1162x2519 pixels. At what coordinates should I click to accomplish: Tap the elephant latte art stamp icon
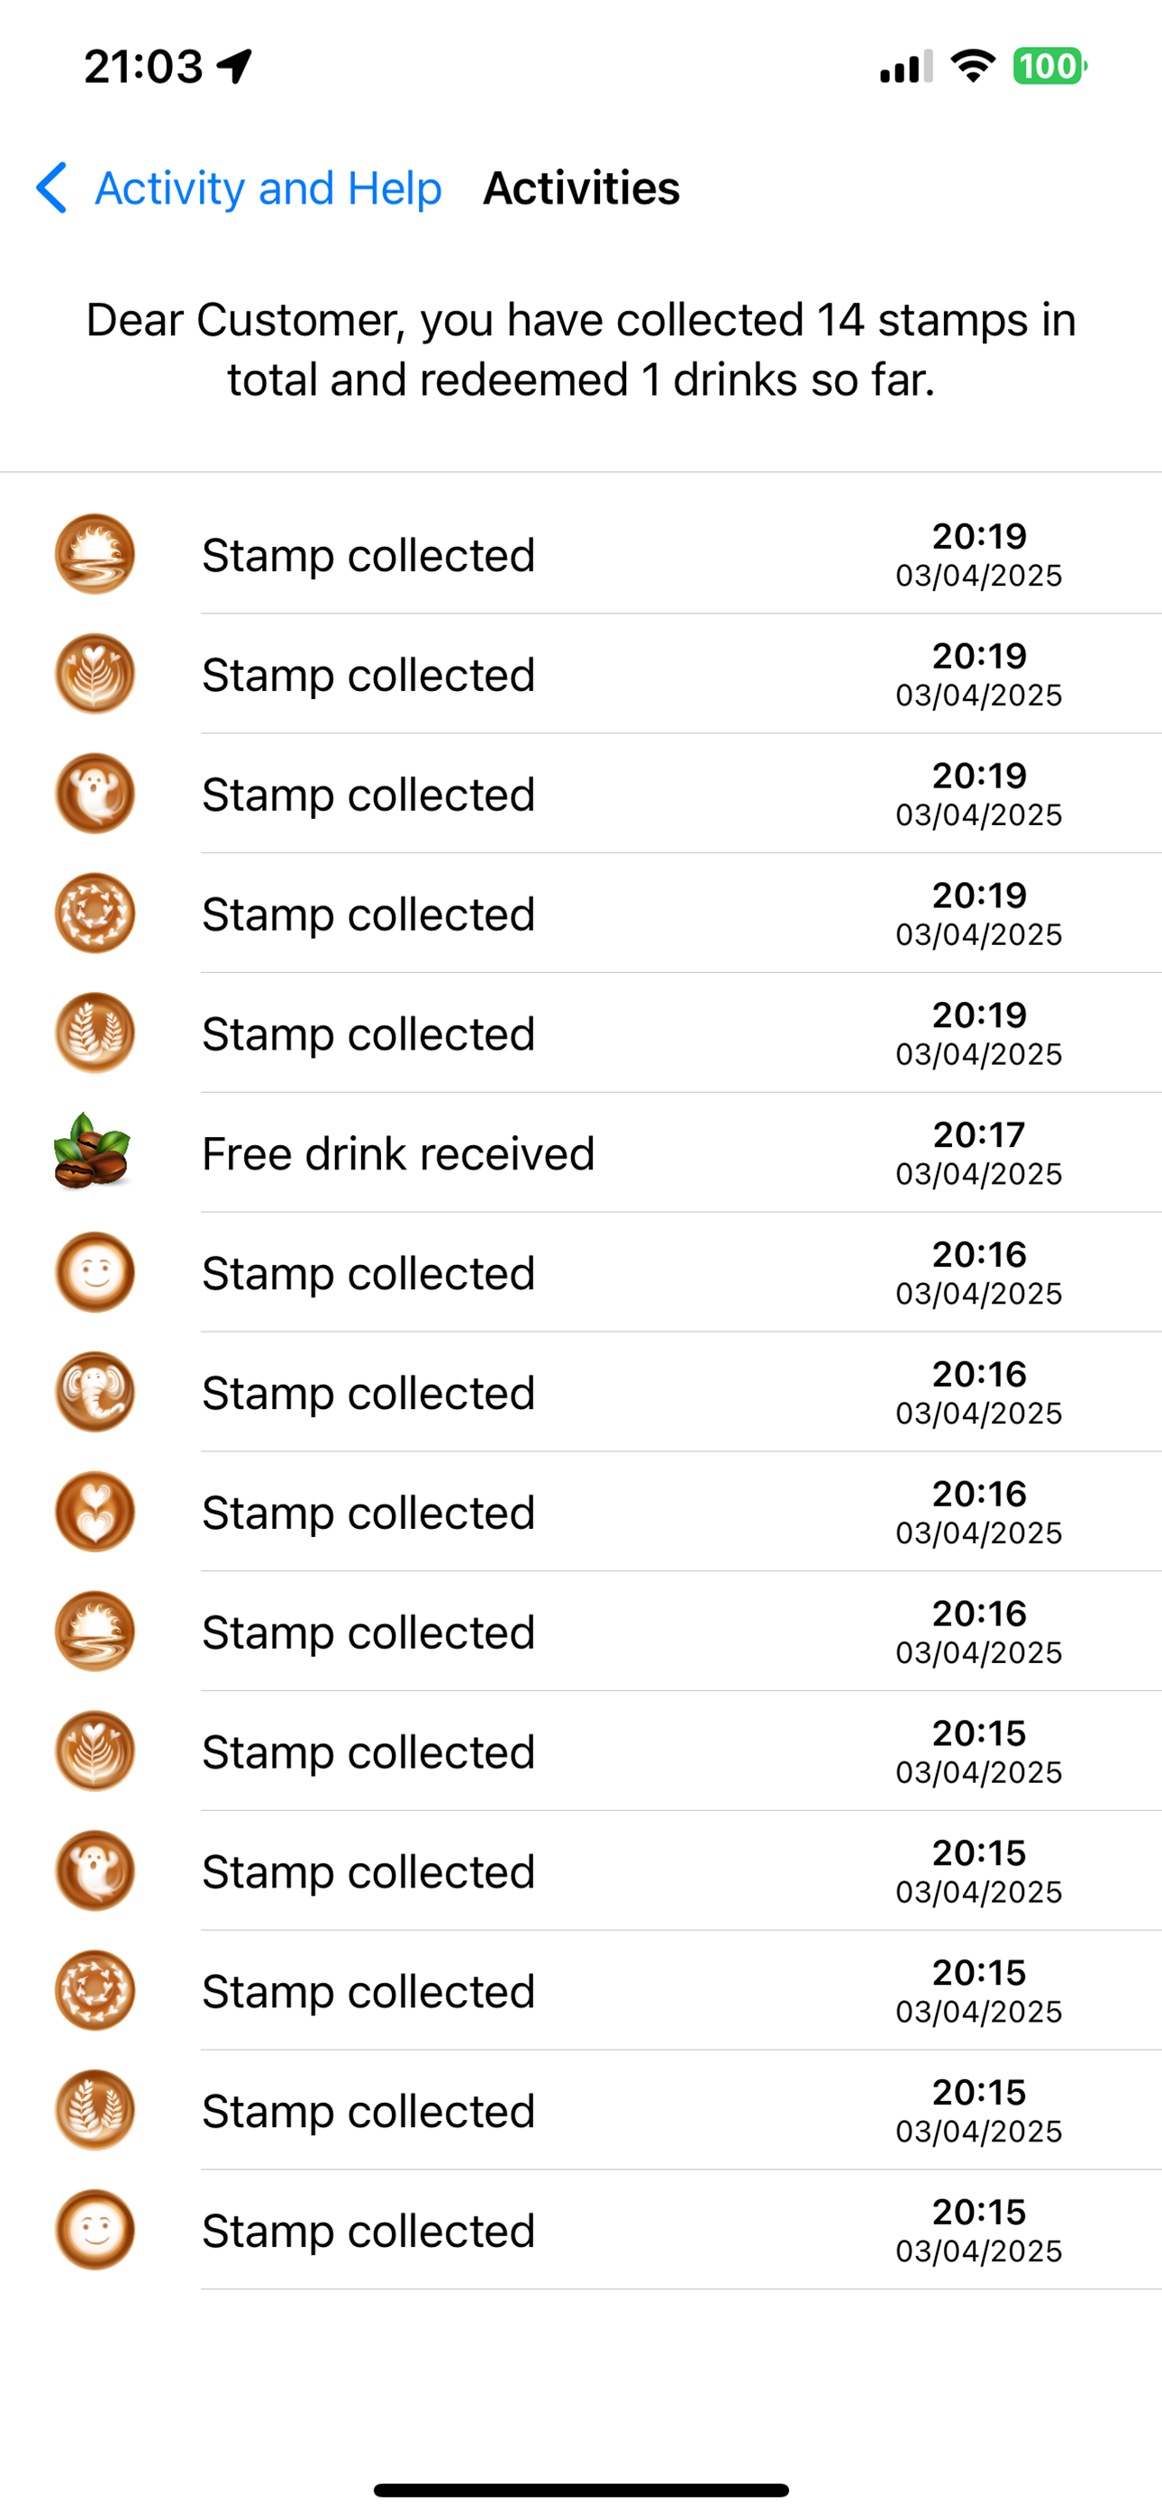[x=95, y=1392]
